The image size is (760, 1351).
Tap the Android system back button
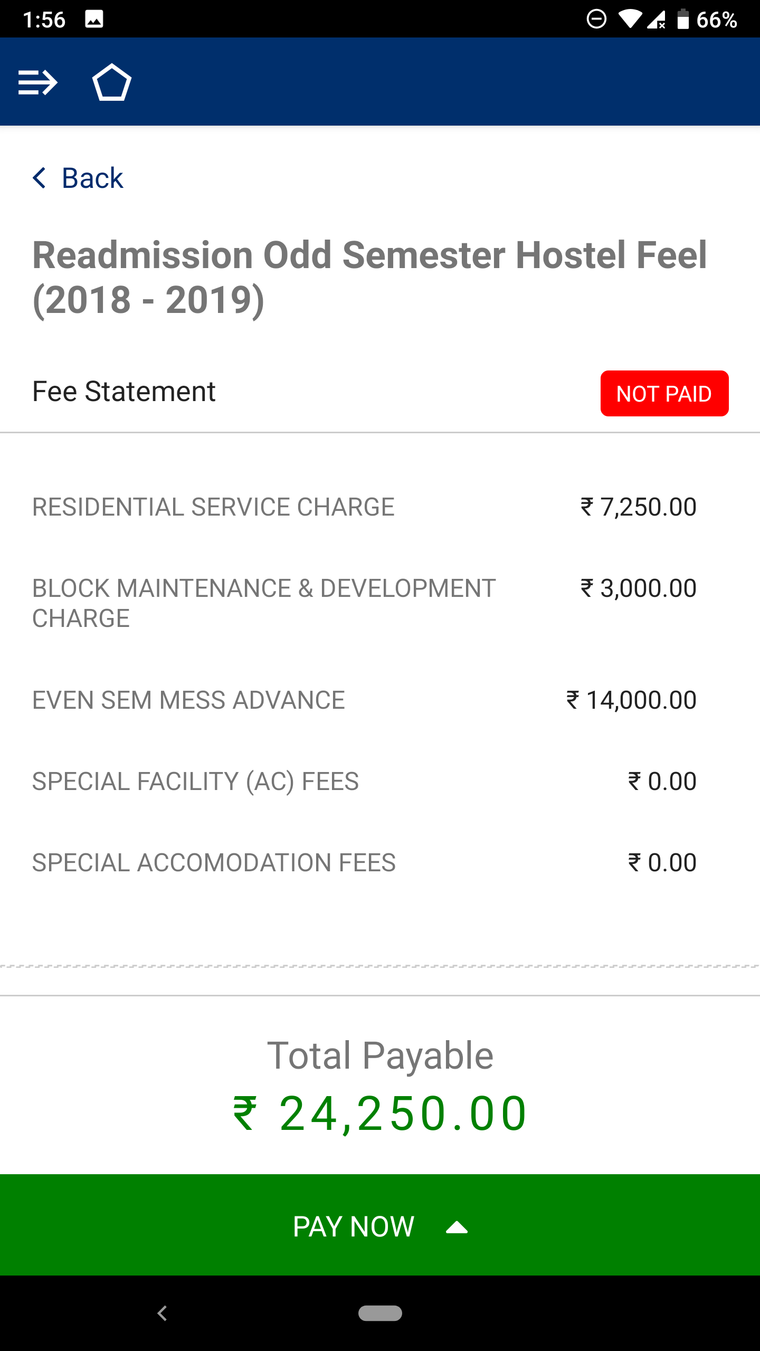[163, 1313]
